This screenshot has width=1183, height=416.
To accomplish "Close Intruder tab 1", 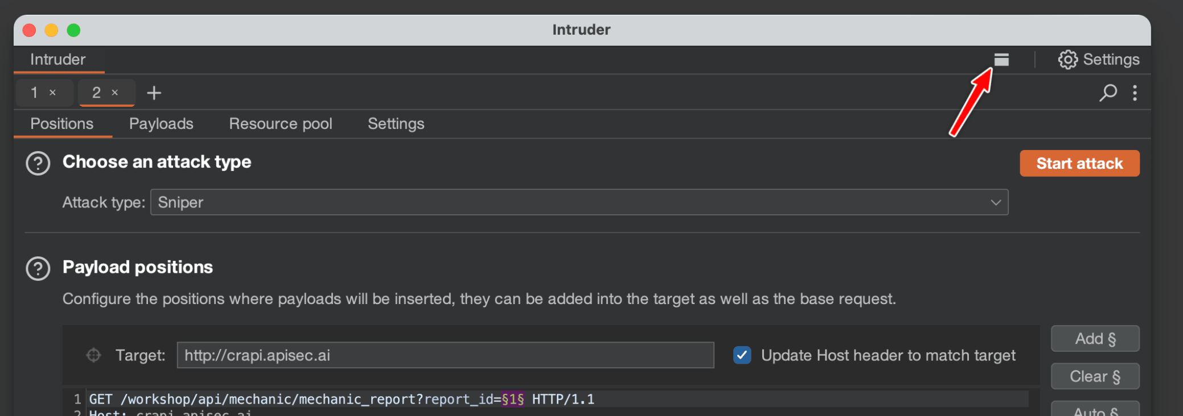I will (53, 93).
